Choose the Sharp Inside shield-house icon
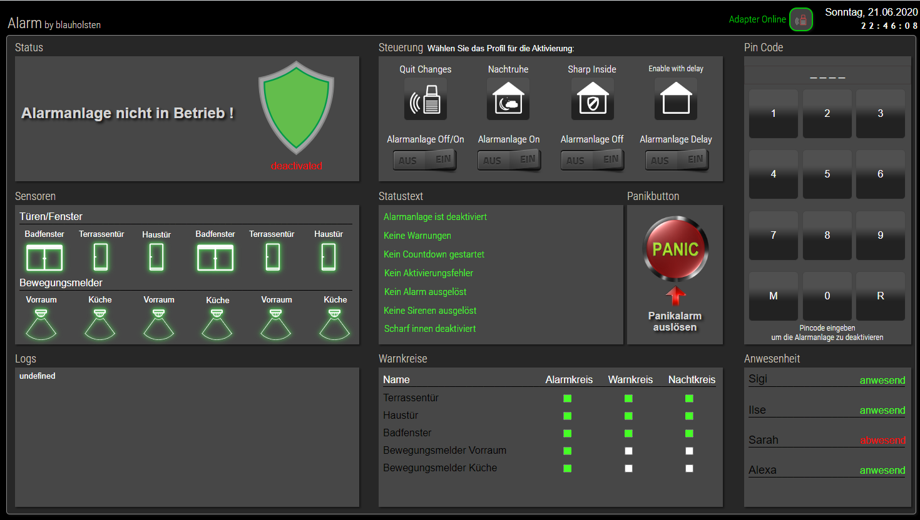The image size is (920, 520). (x=593, y=99)
